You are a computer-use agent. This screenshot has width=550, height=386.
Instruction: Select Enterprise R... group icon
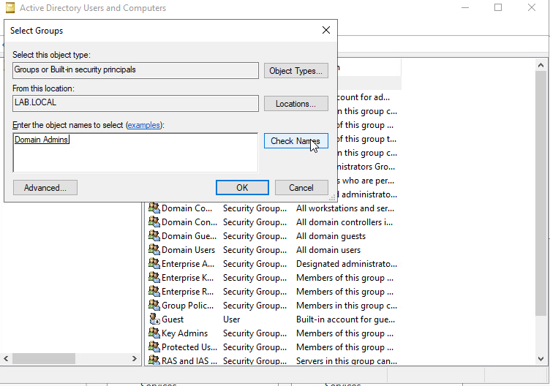154,292
